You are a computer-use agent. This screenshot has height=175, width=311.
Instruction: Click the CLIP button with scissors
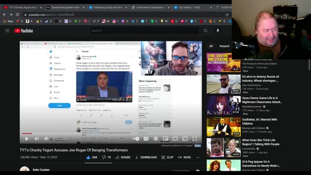[x=167, y=157]
